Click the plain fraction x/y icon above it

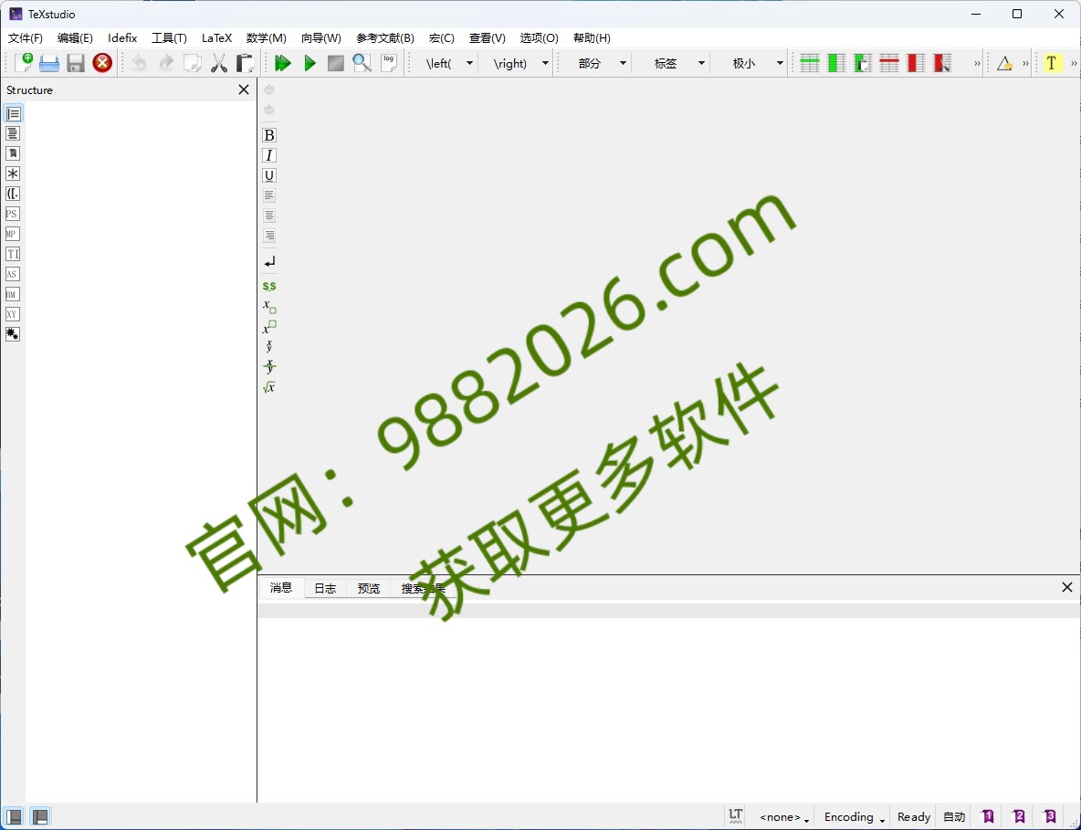click(x=269, y=346)
